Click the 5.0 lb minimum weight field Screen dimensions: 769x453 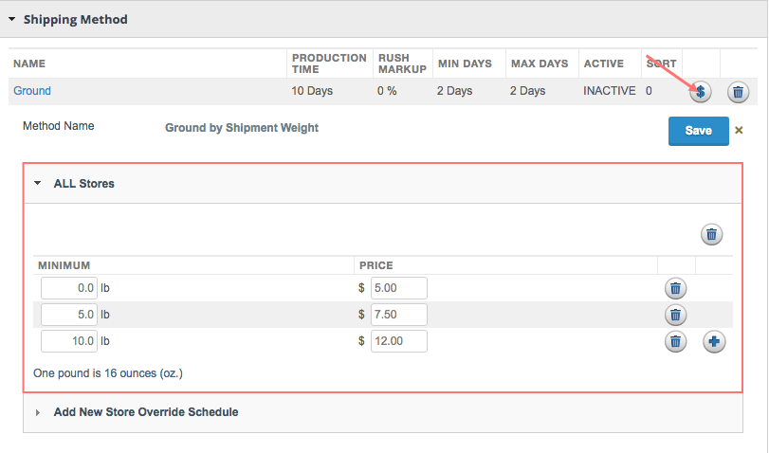[69, 315]
